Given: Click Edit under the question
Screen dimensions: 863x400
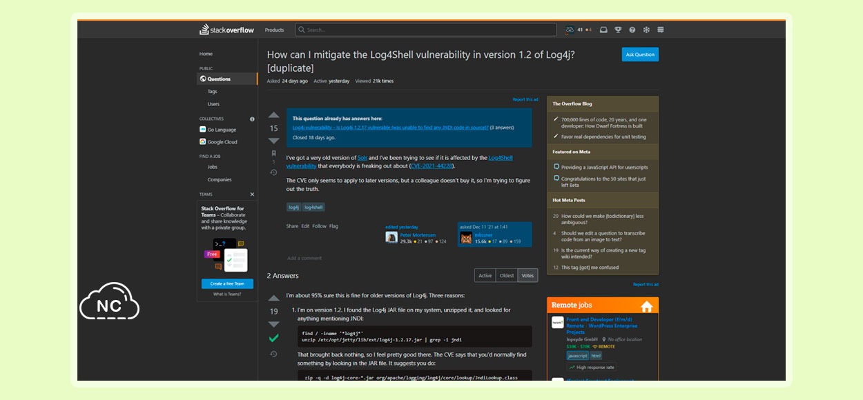Looking at the screenshot, I should pyautogui.click(x=305, y=226).
